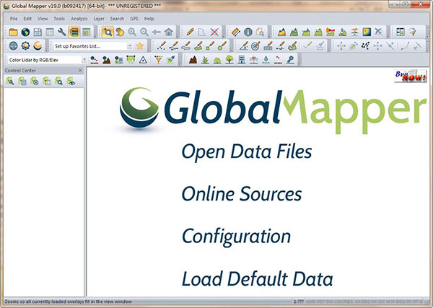Click the Favorites star icon

tap(140, 46)
